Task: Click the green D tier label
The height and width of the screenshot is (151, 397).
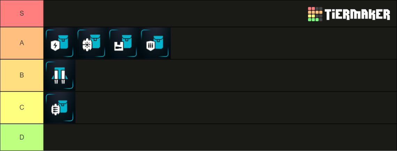Action: (x=22, y=137)
